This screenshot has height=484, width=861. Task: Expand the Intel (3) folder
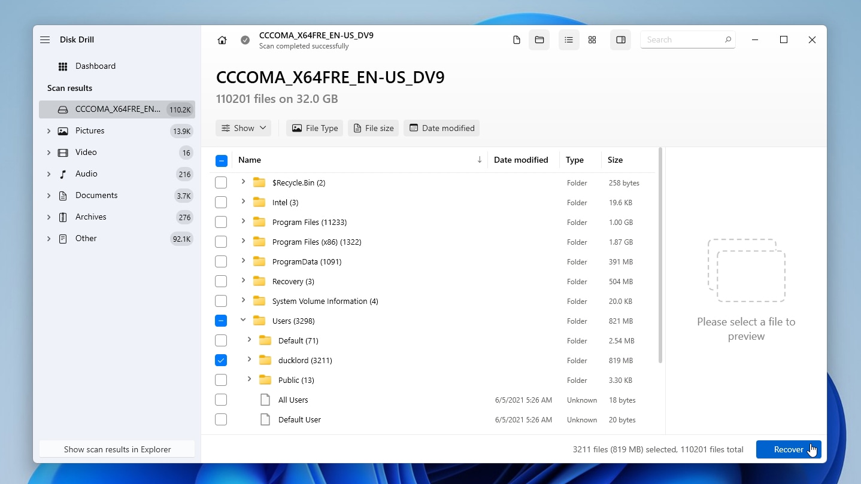coord(243,202)
